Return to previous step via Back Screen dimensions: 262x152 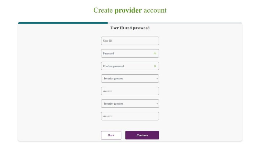coord(111,135)
